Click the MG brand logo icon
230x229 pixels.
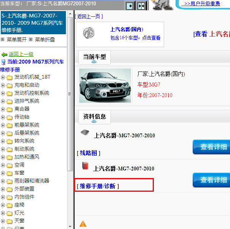[x=89, y=33]
